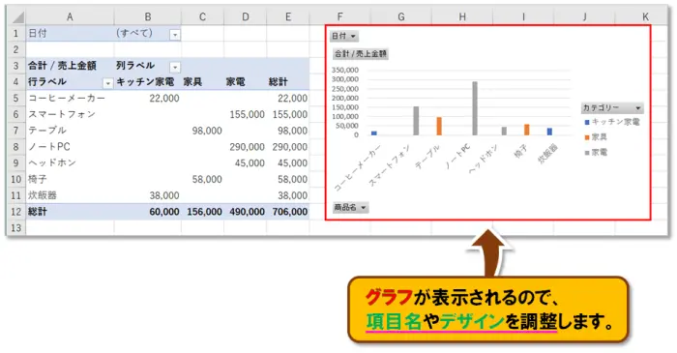Select column A header
Image resolution: width=677 pixels, height=353 pixels.
70,16
